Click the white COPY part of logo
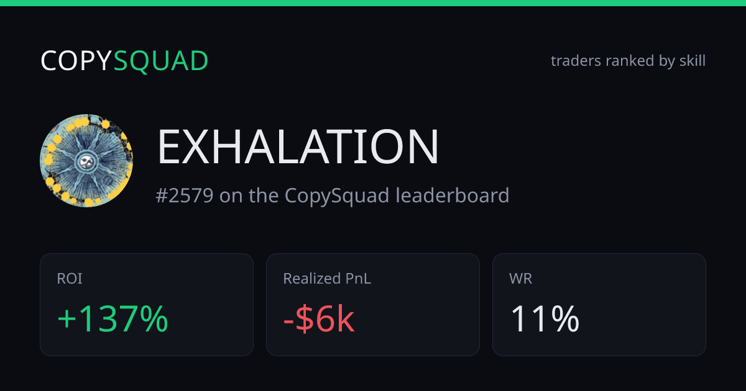This screenshot has width=746, height=391. click(76, 61)
